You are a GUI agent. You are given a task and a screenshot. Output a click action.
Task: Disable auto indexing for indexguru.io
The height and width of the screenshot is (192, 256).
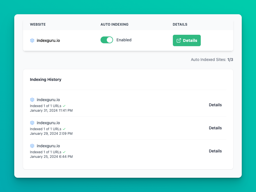point(107,40)
